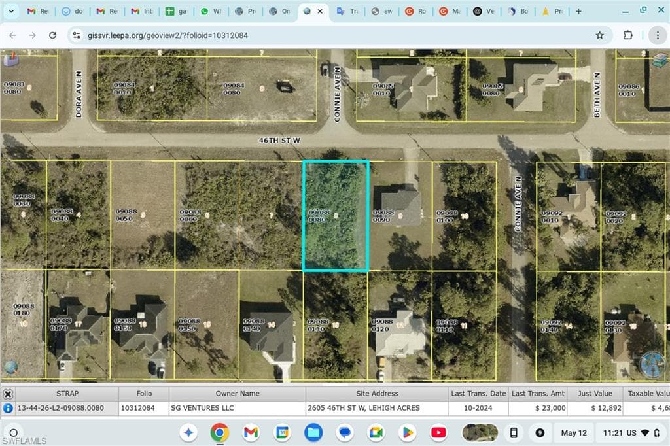
Task: Click the globe icon at map bottom-left
Action: 10,368
